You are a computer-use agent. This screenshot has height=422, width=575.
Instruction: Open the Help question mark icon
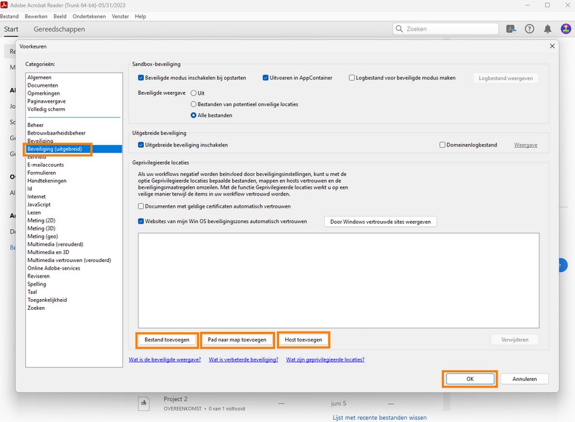tap(529, 28)
